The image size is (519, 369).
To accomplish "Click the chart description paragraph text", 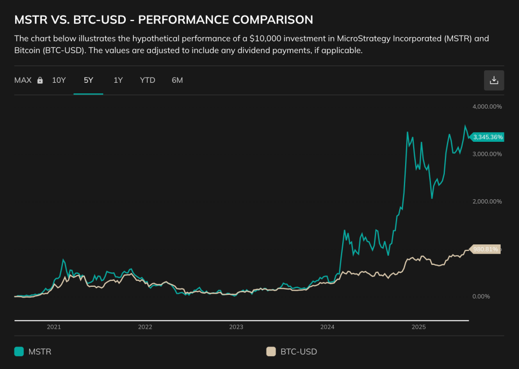I will click(x=251, y=45).
